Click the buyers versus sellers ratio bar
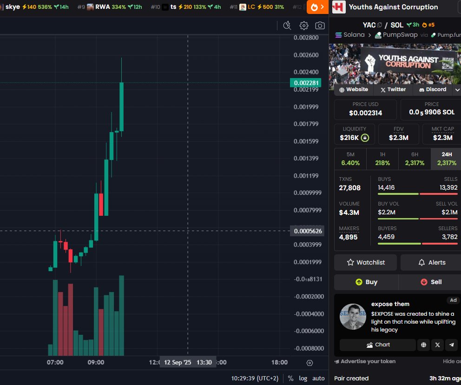The width and height of the screenshot is (461, 385). point(418,244)
